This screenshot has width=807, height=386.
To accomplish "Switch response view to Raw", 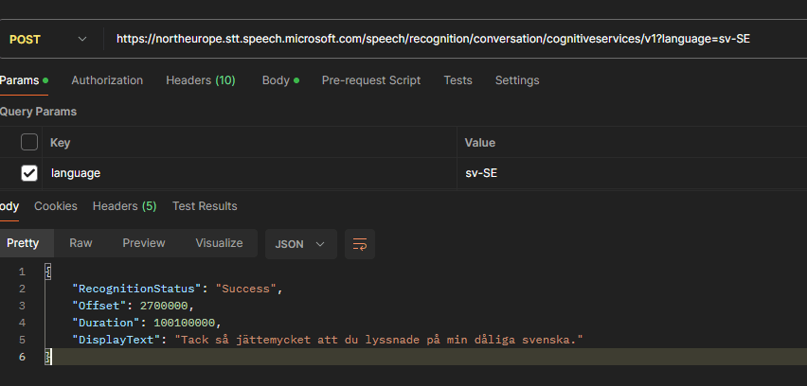I will click(x=81, y=243).
